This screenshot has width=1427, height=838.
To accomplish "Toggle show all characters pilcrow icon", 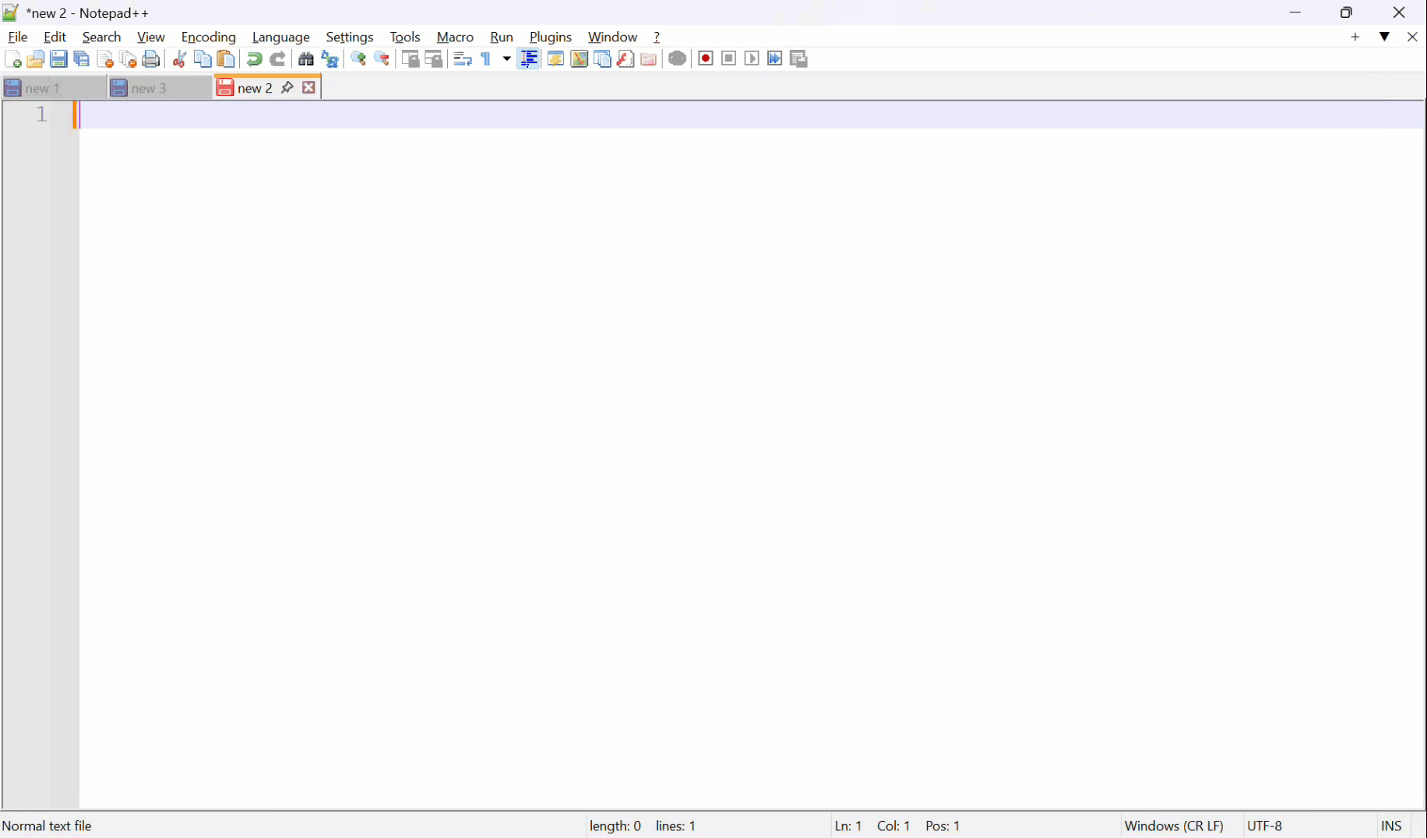I will pyautogui.click(x=486, y=59).
